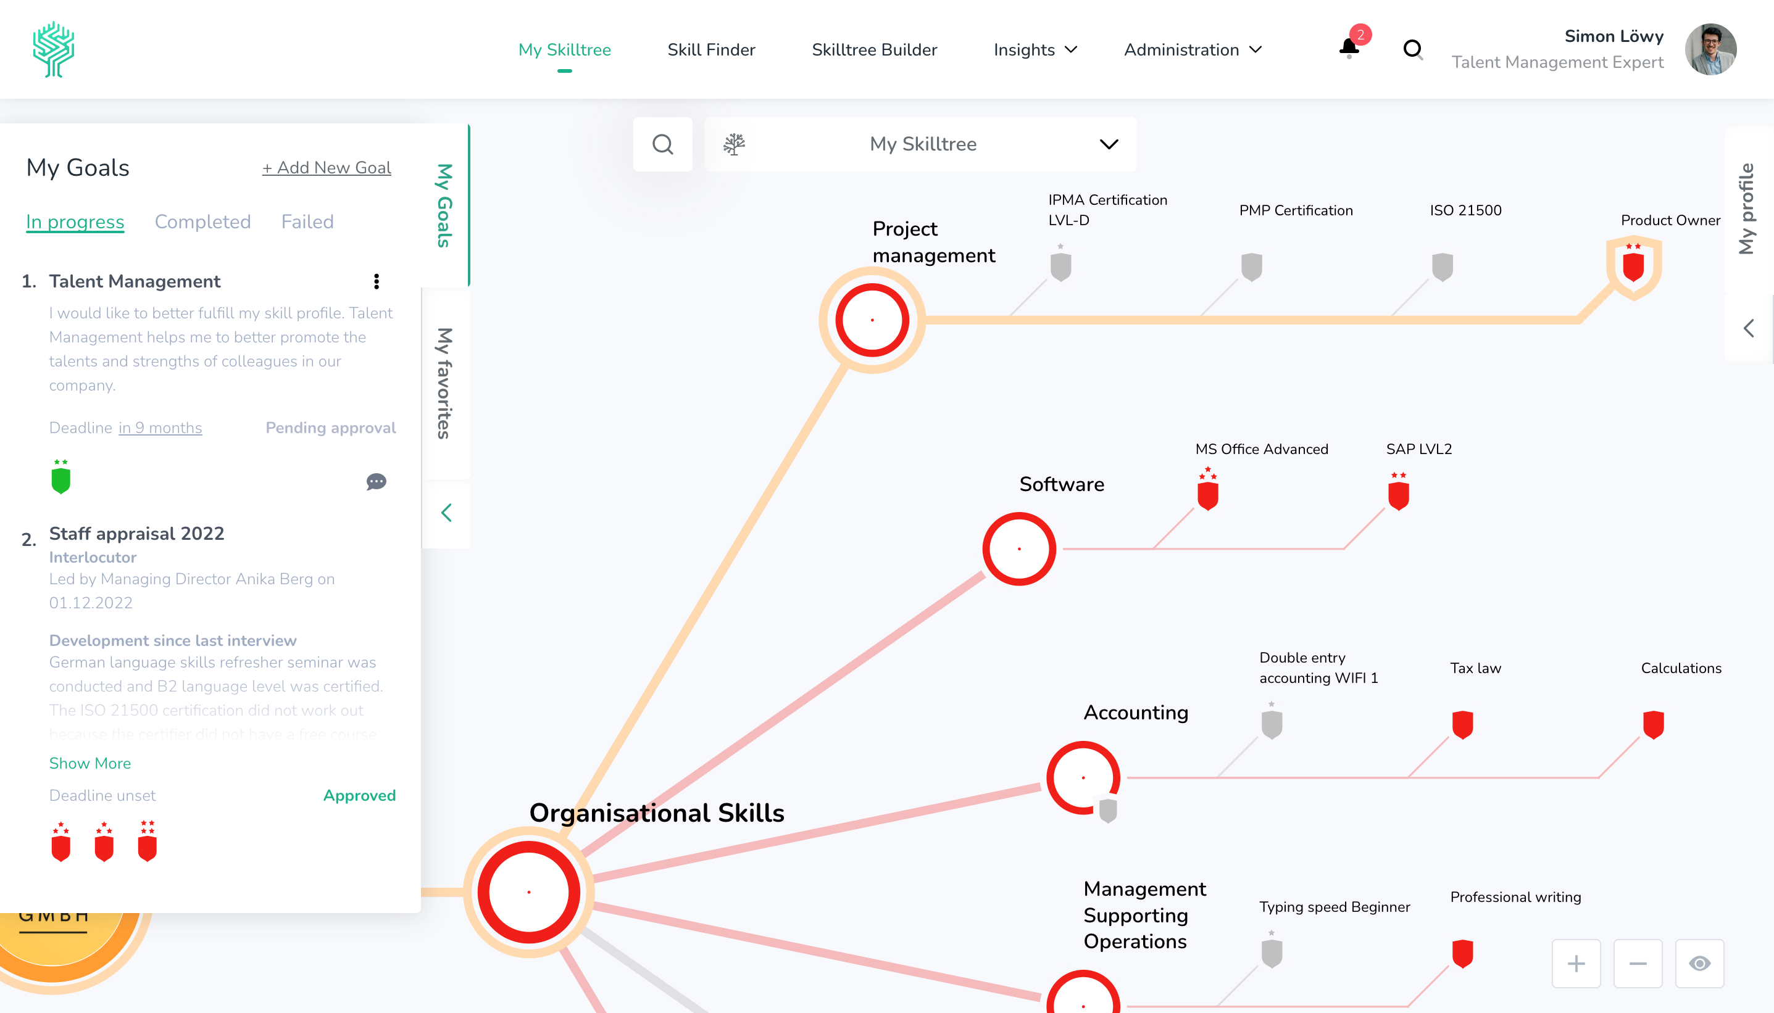Open the three-dot menu on Talent Management
The height and width of the screenshot is (1013, 1774).
pyautogui.click(x=377, y=282)
